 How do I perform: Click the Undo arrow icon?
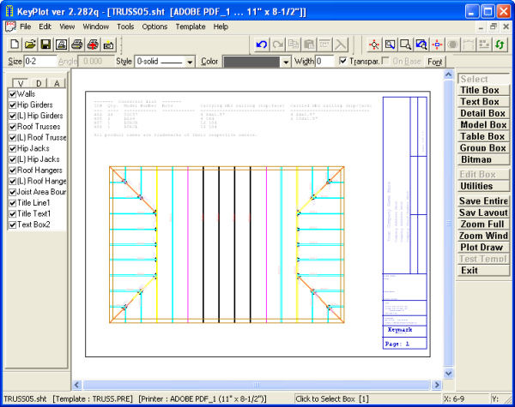coord(262,44)
